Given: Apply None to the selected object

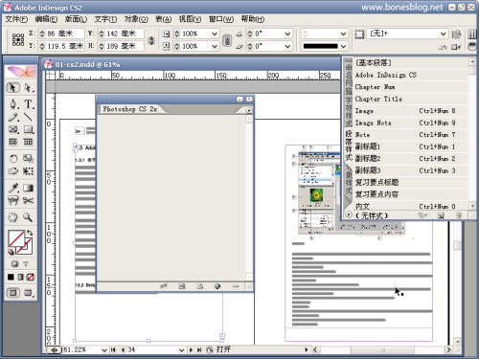Looking at the screenshot, I should click(31, 277).
